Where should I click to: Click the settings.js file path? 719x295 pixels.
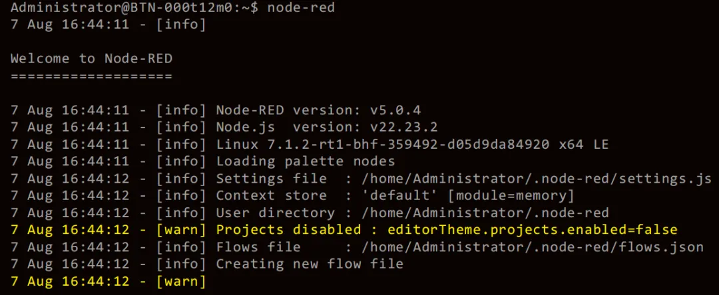536,178
